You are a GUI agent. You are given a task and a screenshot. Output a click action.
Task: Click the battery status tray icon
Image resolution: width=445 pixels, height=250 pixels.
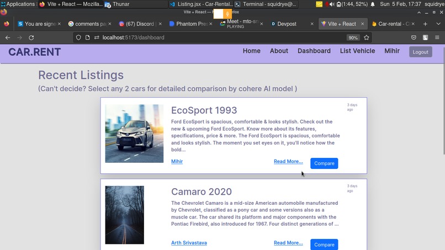click(x=338, y=4)
